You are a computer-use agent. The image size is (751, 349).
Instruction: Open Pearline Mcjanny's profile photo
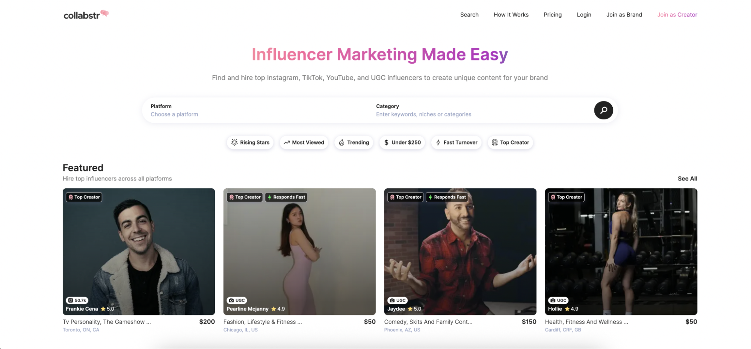click(x=299, y=251)
